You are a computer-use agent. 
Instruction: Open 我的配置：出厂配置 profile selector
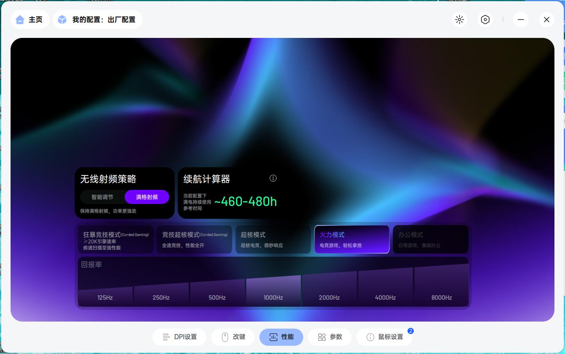tap(97, 20)
